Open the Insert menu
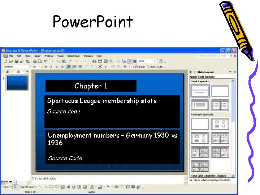The width and height of the screenshot is (260, 195). 38,56
